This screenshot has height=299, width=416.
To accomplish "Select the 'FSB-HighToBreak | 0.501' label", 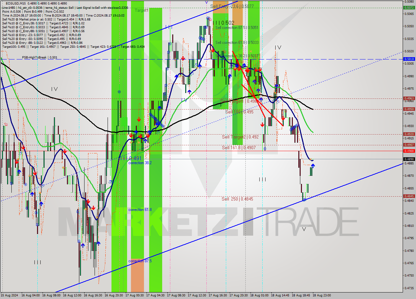I will (x=40, y=58).
